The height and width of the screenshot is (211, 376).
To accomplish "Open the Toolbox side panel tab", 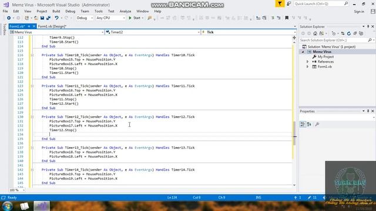I will pos(4,29).
